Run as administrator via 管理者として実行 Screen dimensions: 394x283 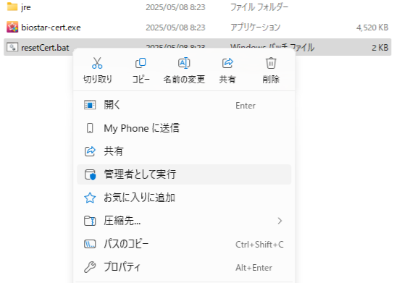coord(184,174)
